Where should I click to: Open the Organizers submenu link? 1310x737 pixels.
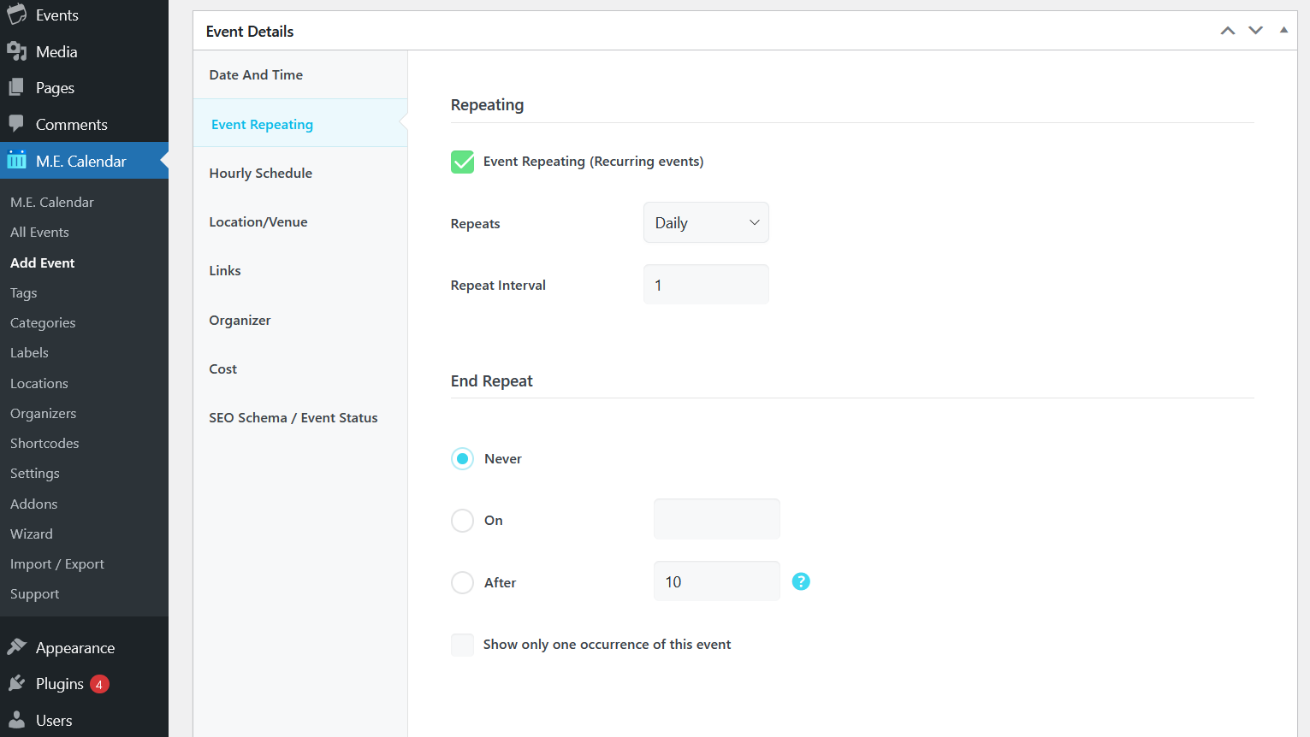[44, 413]
